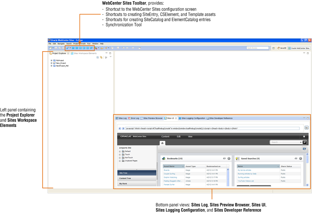Refresh the Saved Searches widget
This screenshot has width=312, height=213.
[x=296, y=158]
